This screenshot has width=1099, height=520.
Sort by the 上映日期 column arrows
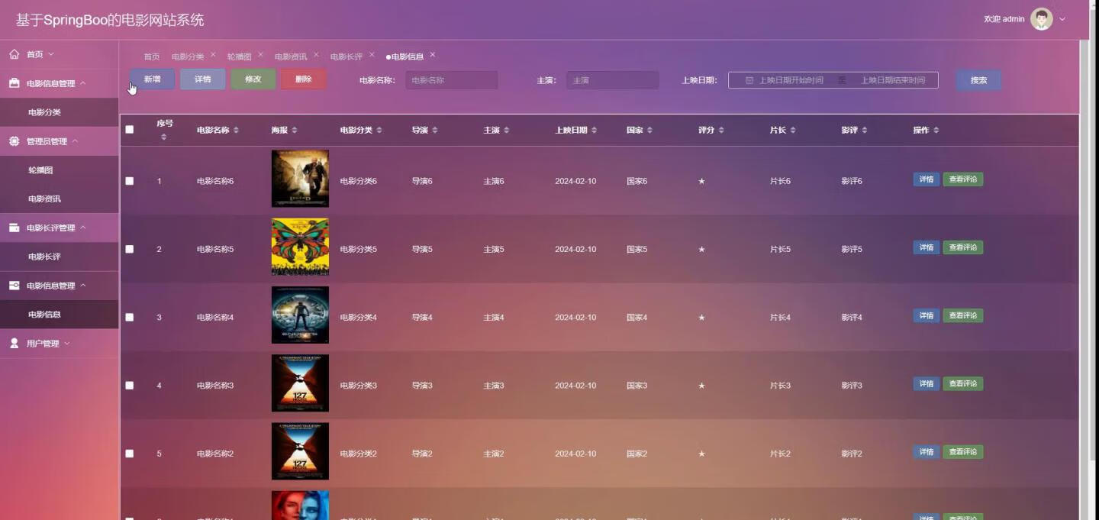[x=595, y=131]
